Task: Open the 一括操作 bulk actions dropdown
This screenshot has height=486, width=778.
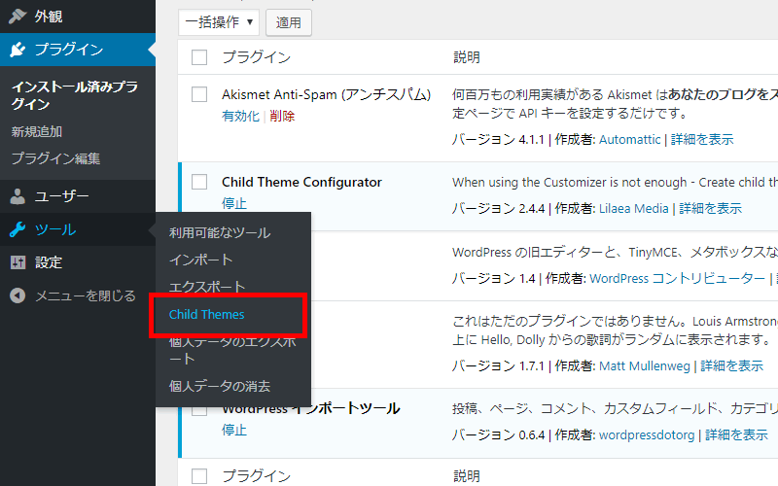Action: click(220, 21)
